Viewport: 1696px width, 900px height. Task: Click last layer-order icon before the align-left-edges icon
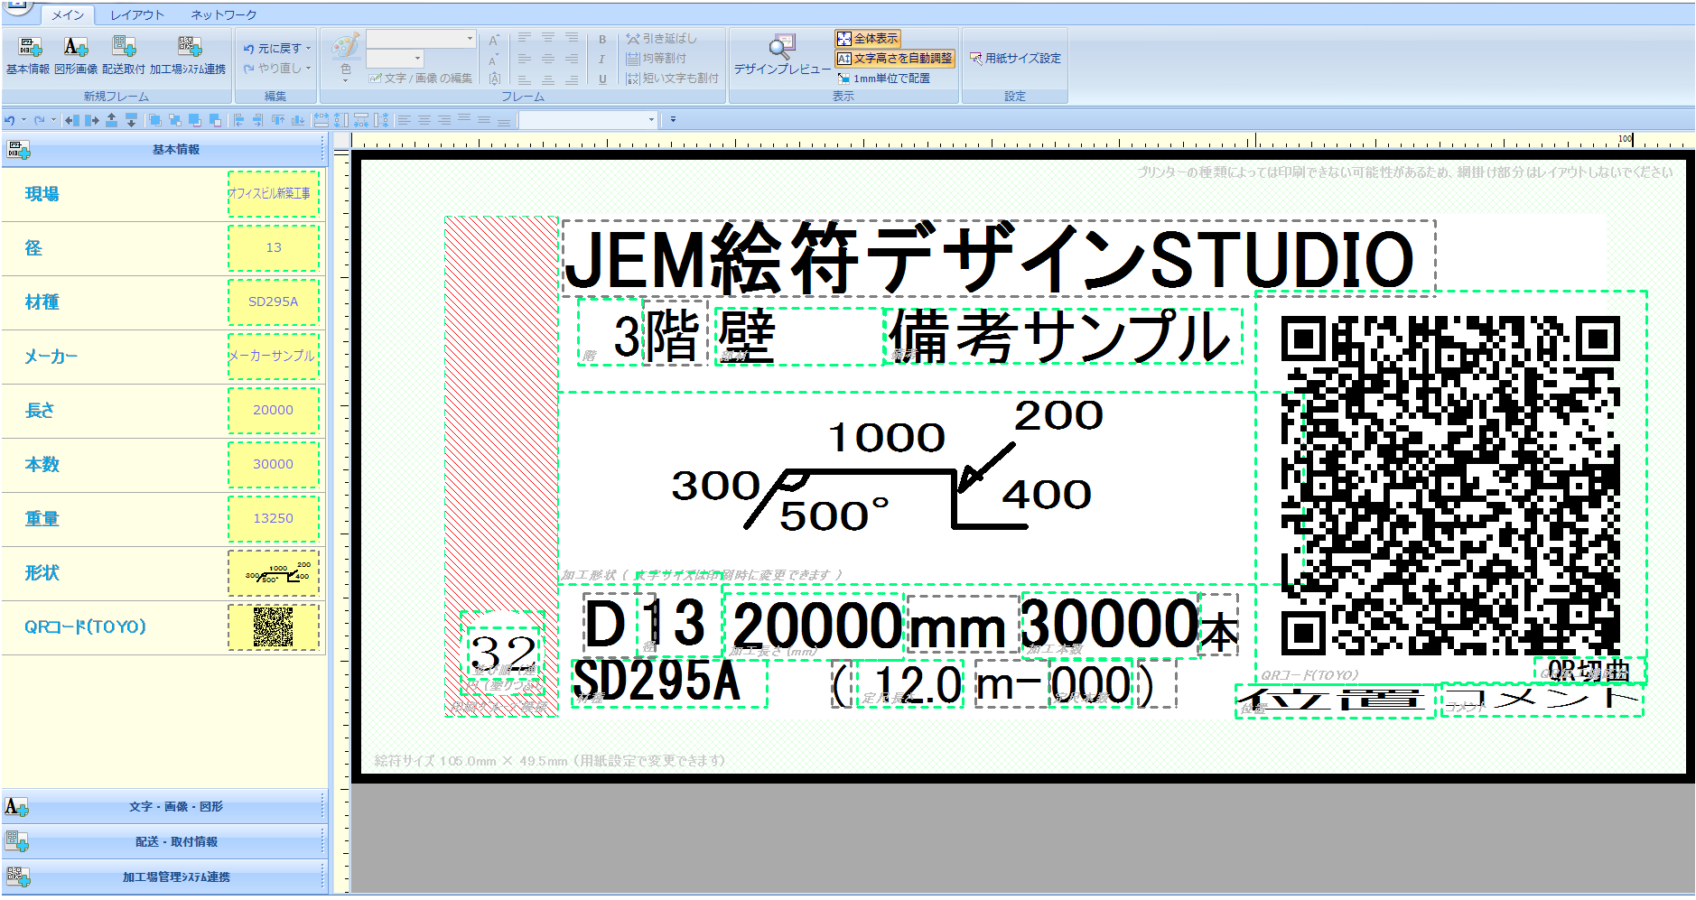click(215, 119)
